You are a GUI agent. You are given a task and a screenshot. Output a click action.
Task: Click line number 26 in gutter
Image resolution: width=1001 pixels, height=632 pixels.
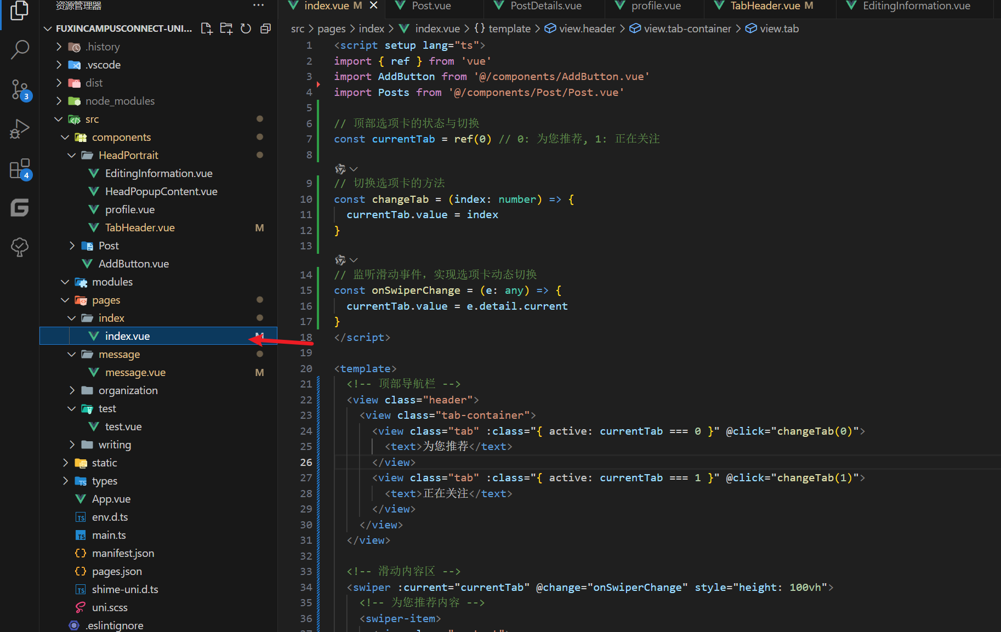point(306,462)
